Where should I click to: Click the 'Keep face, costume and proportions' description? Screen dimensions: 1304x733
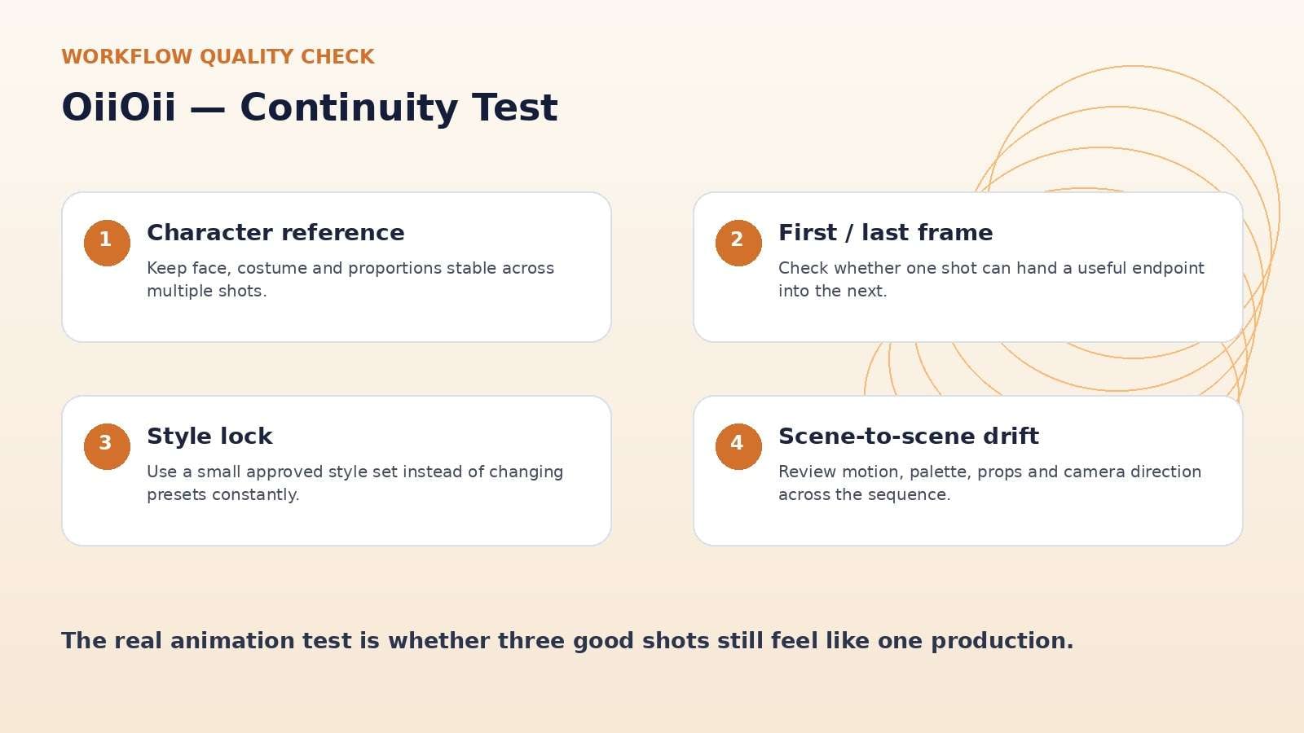click(x=350, y=279)
